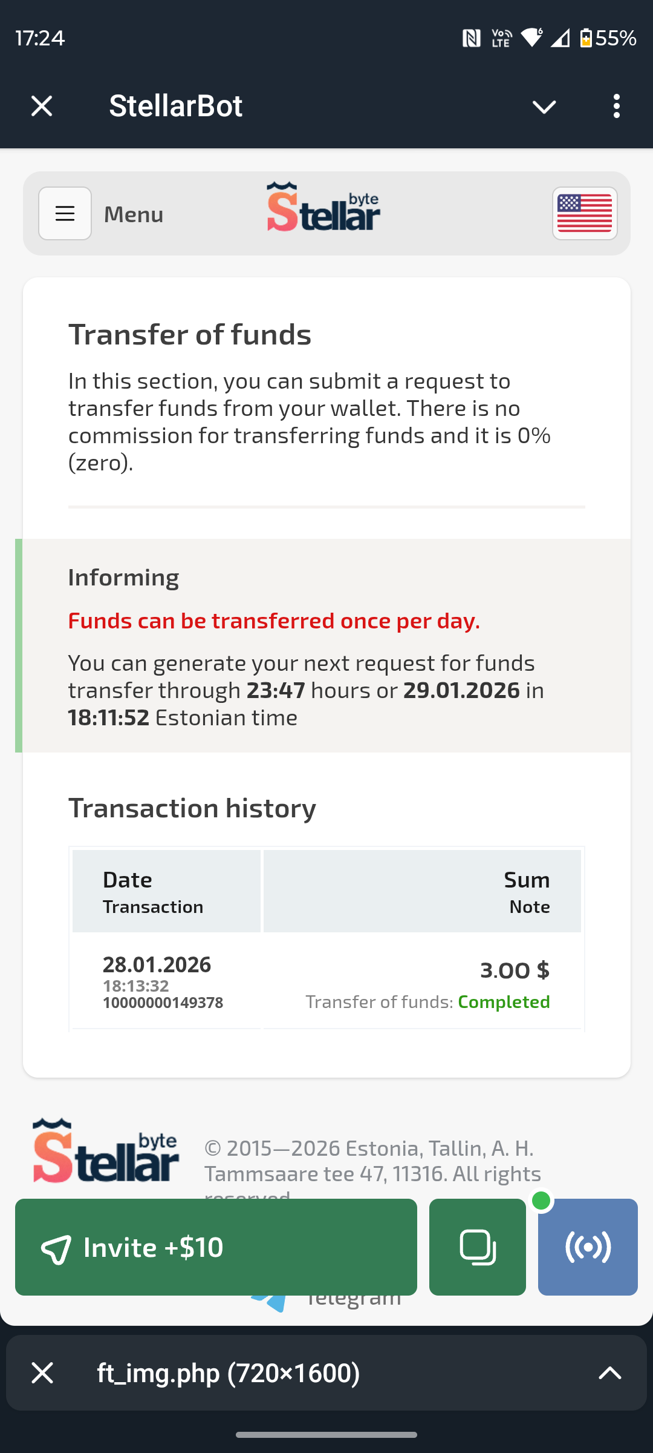Screen dimensions: 653x1453
Task: Tap the paper plane invite icon
Action: (56, 1248)
